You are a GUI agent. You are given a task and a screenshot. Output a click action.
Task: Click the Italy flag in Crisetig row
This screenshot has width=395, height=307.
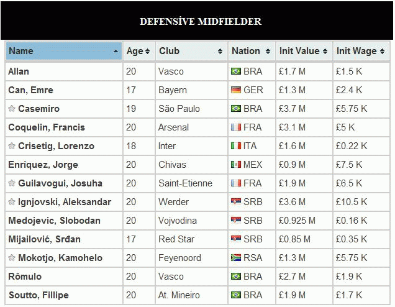(x=236, y=145)
